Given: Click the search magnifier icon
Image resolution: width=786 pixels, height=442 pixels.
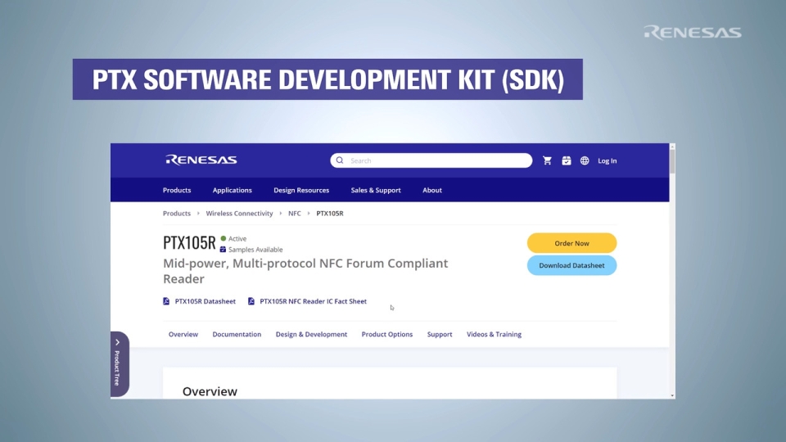Looking at the screenshot, I should click(x=340, y=160).
